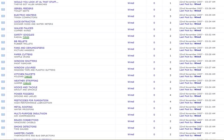Click envelope icon beside KITCHEN FAUCETS thread
Image resolution: width=224 pixels, height=140 pixels.
pos(3,75)
